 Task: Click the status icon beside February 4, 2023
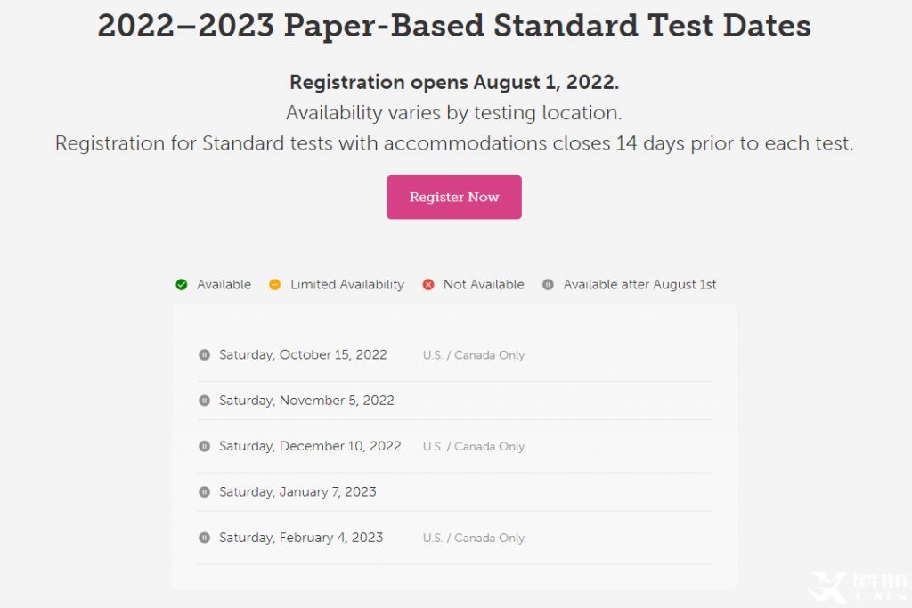(x=204, y=538)
